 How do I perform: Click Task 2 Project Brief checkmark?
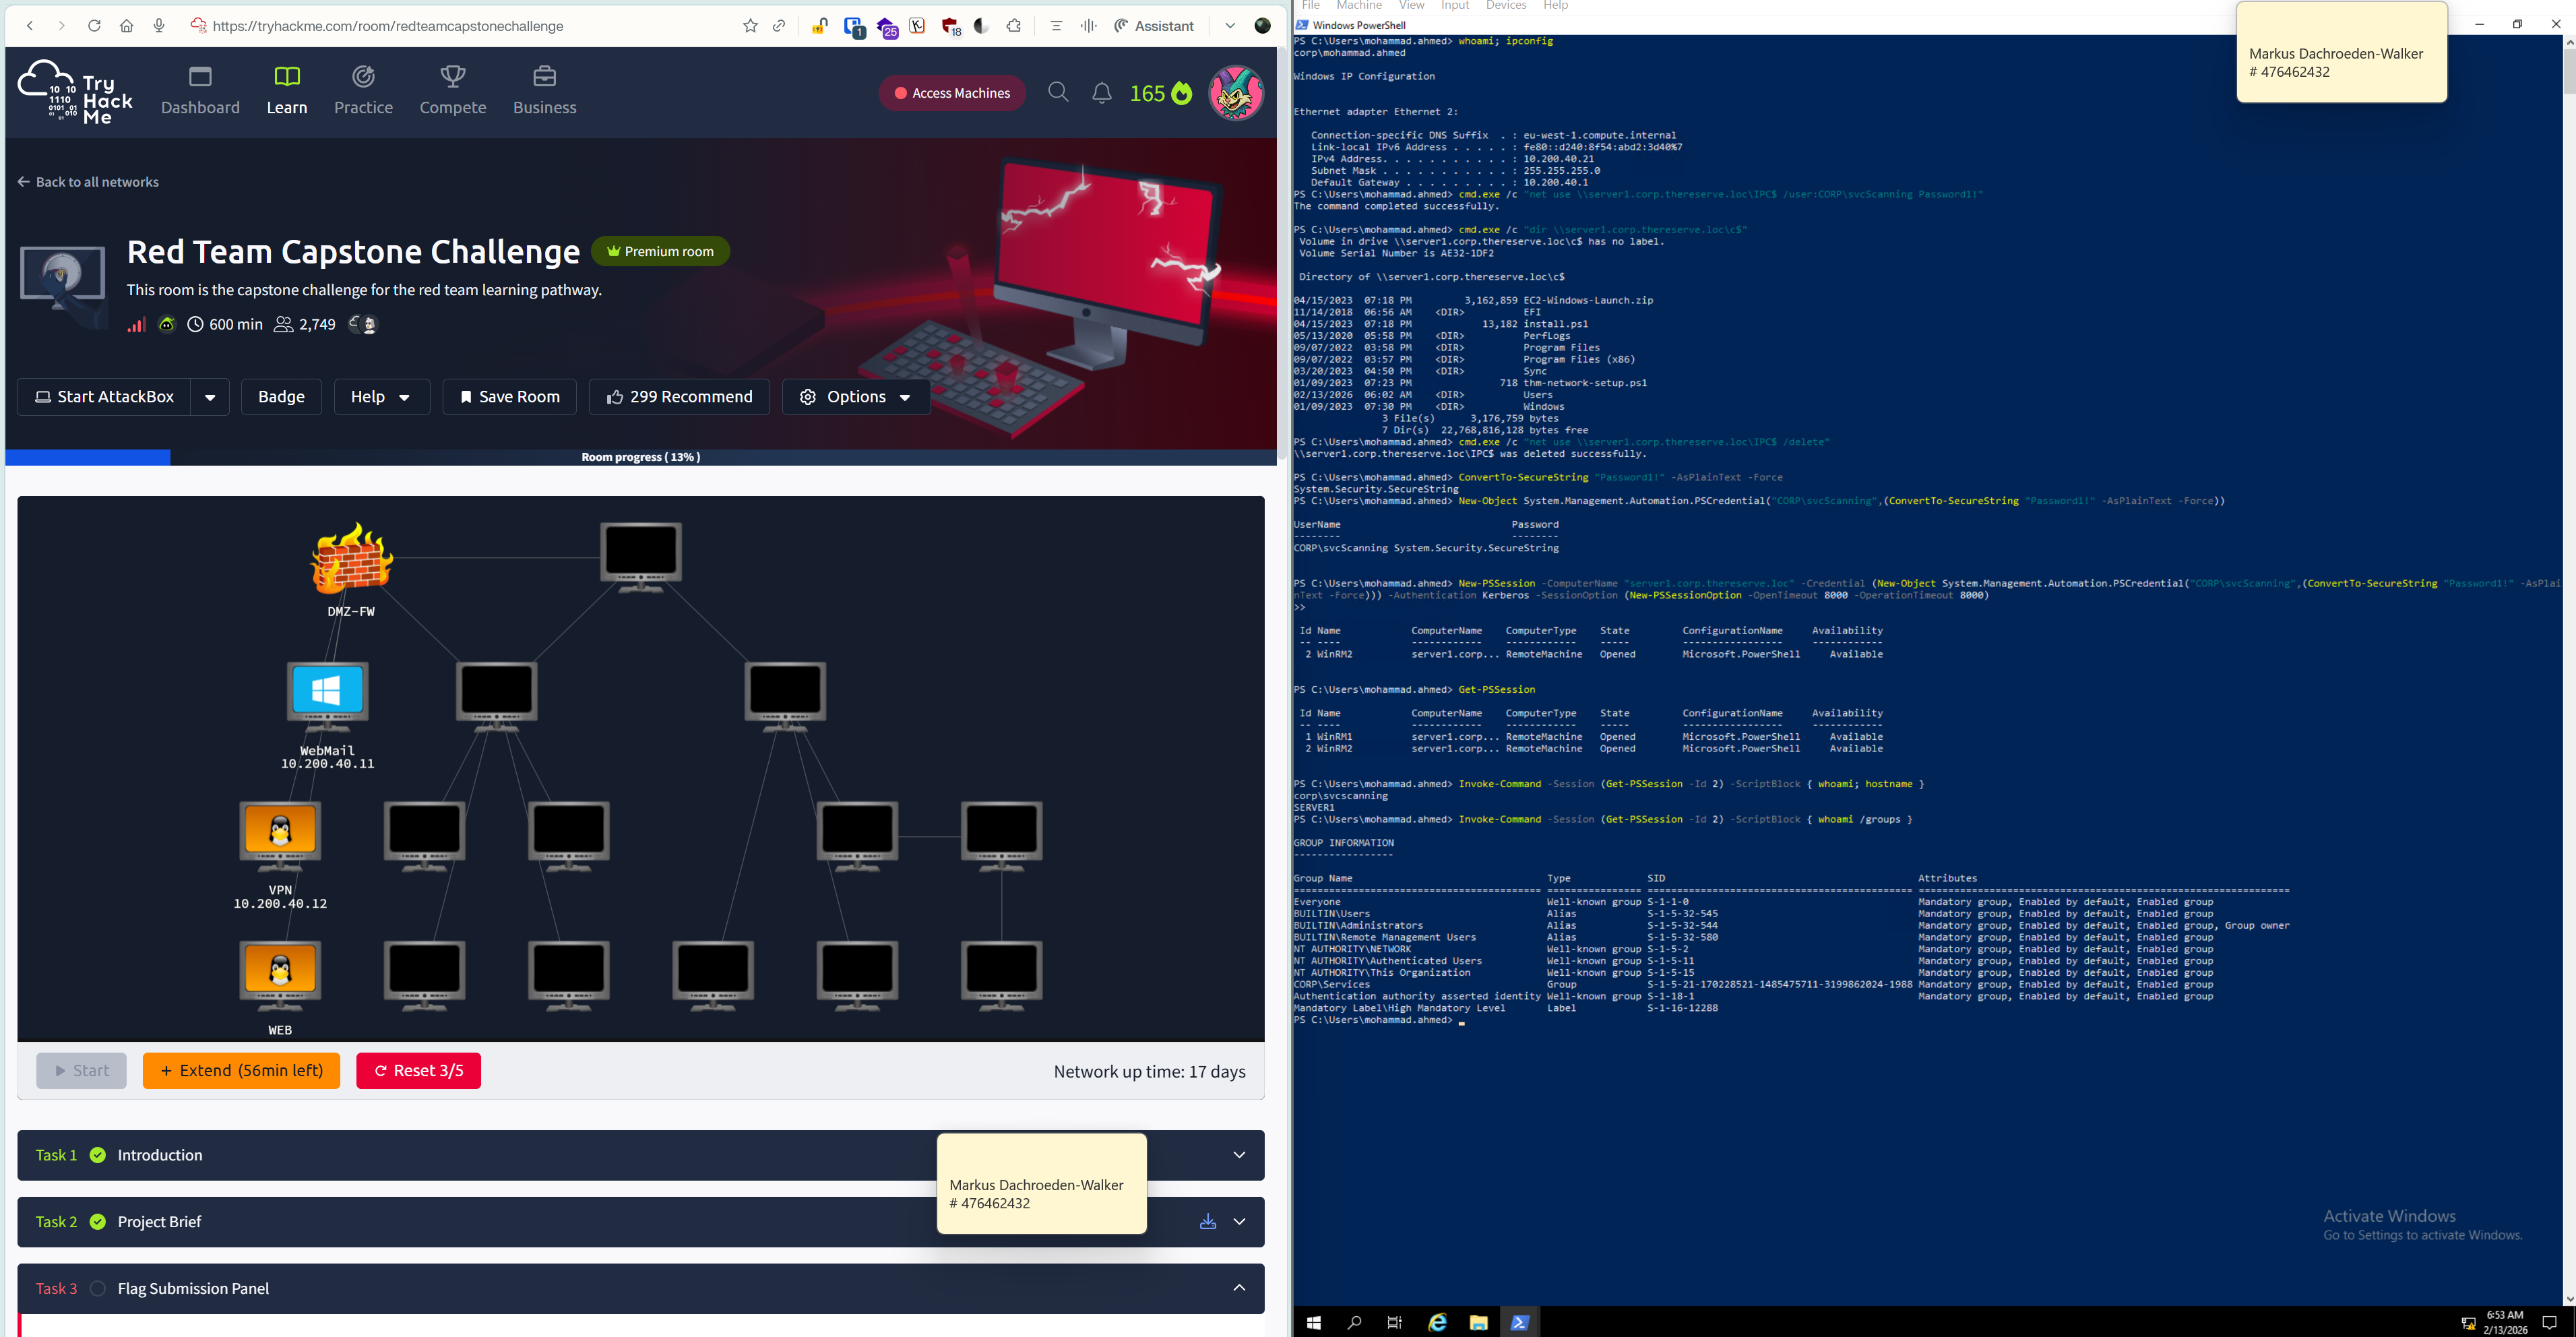coord(98,1222)
